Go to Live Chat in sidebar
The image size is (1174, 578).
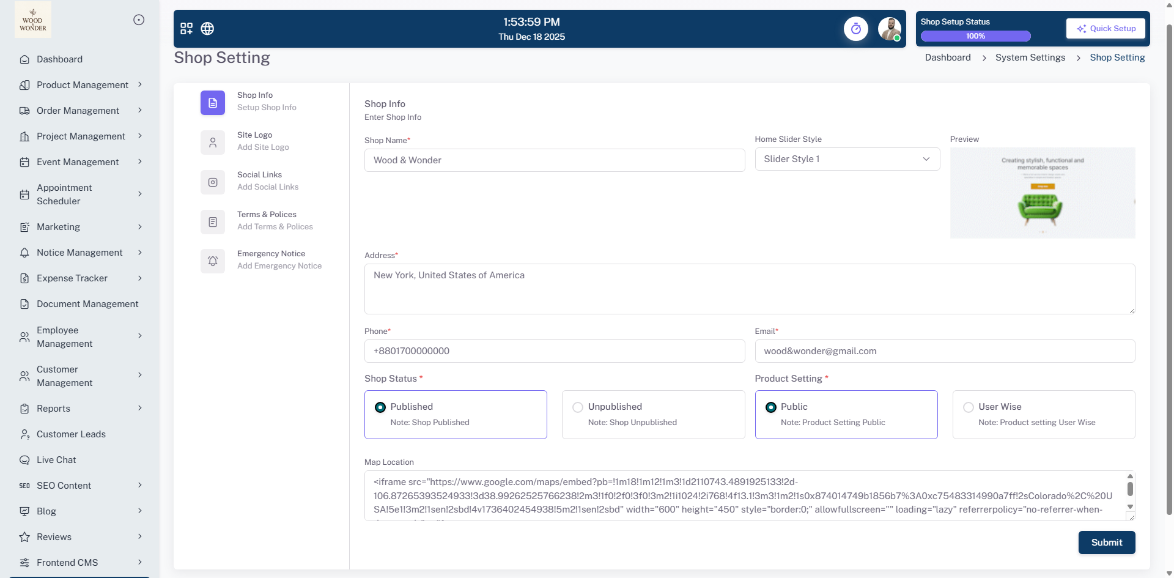coord(56,460)
